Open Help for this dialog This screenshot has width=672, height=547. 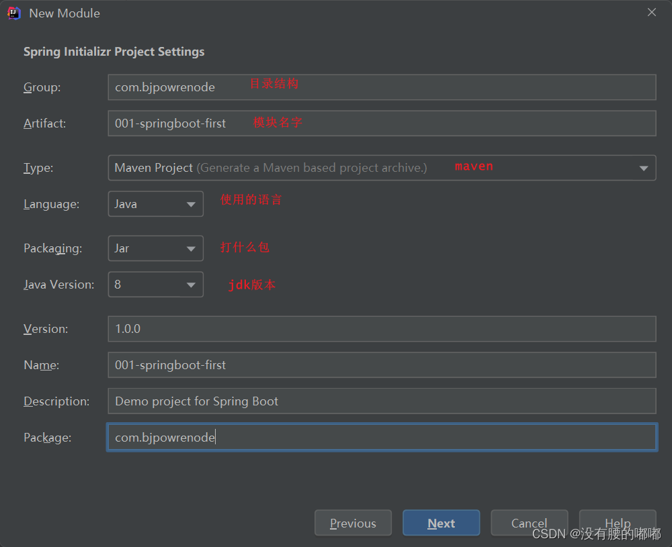pos(618,523)
